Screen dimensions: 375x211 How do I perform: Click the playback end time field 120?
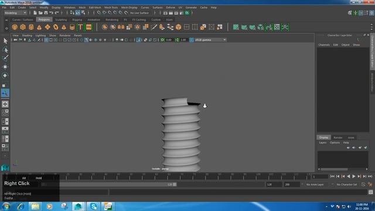tap(274, 185)
